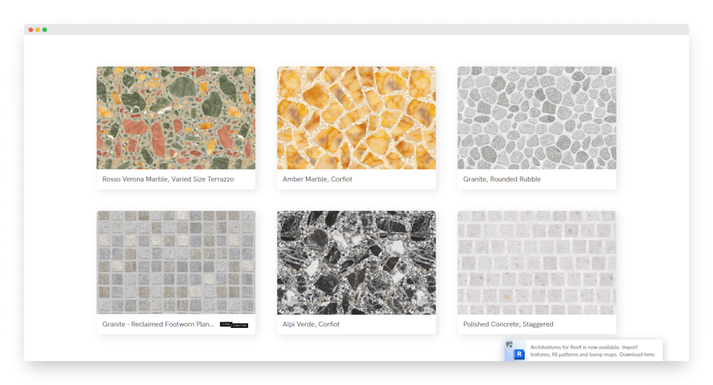The image size is (713, 385).
Task: View the Alpi Verde black marble thumbnail
Action: 356,262
